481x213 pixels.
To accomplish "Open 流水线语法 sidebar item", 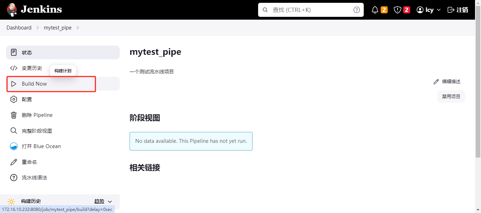I will coord(34,178).
